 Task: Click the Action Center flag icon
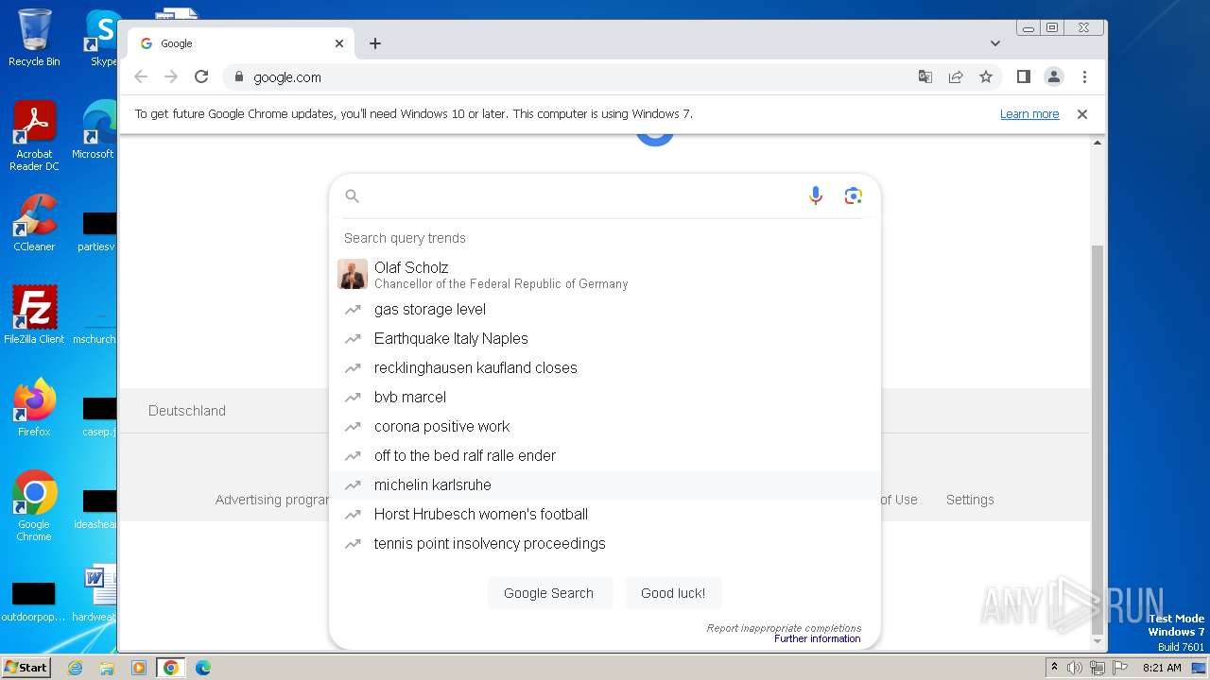click(x=1120, y=668)
